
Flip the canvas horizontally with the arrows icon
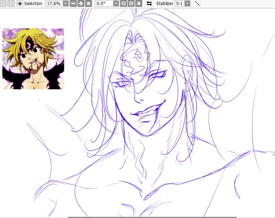click(x=149, y=4)
